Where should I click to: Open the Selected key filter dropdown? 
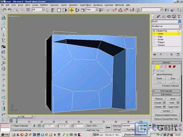click(132, 126)
